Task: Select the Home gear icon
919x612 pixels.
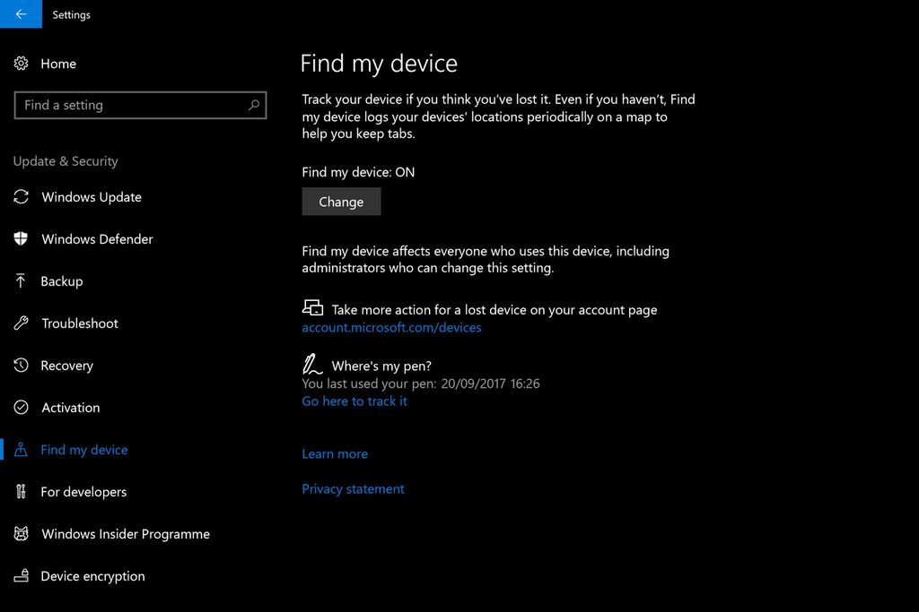Action: (x=22, y=64)
